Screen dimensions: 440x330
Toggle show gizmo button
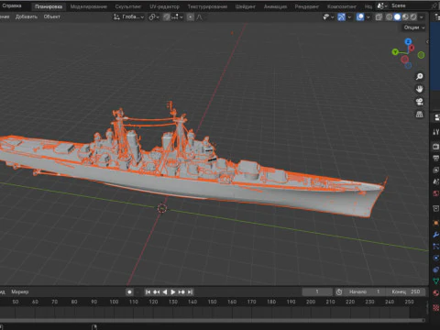point(341,17)
